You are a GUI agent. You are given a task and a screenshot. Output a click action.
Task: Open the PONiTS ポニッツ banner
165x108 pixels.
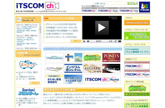111,58
